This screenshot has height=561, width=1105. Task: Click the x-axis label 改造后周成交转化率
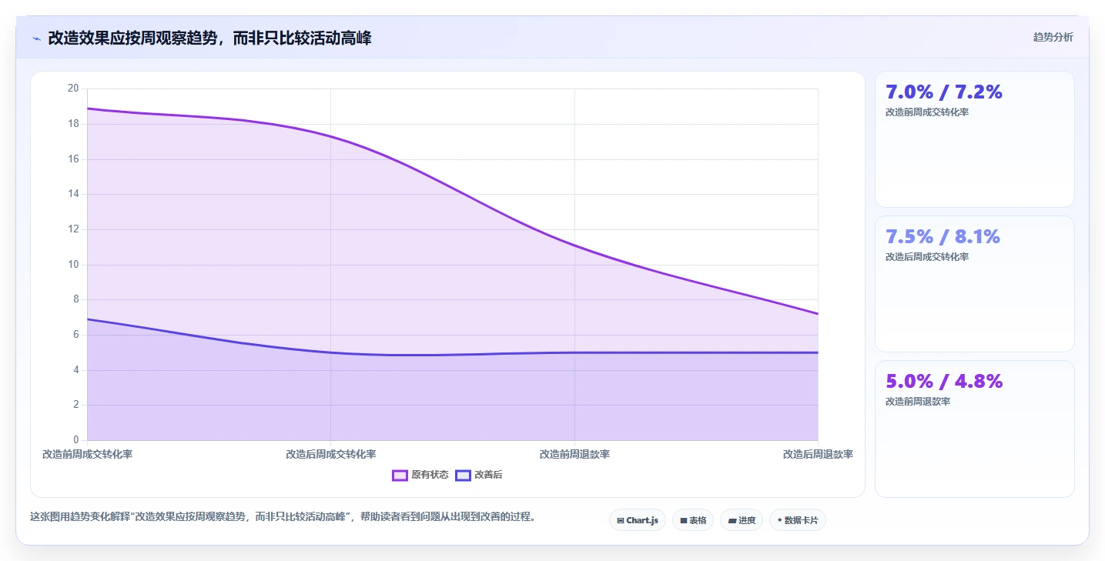point(330,454)
